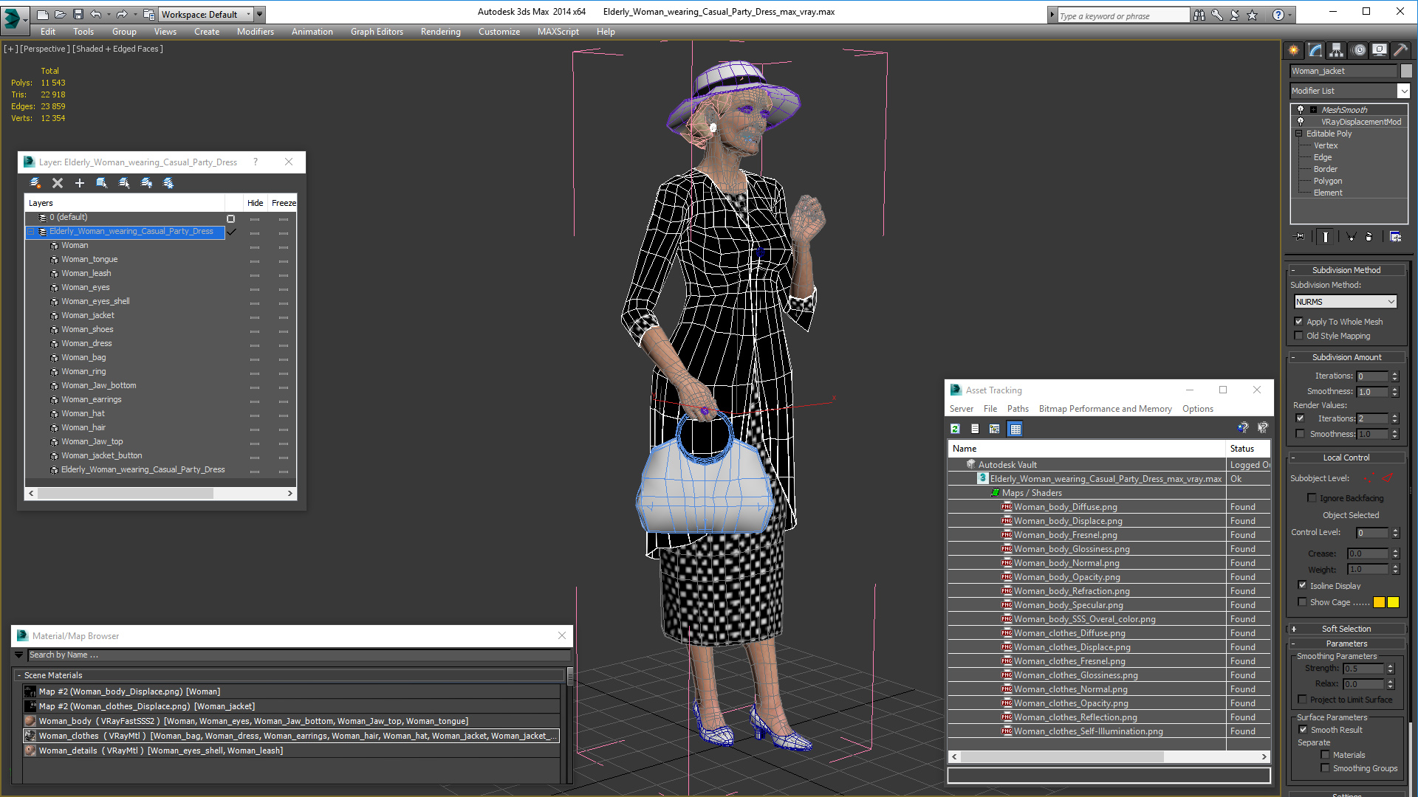
Task: Enable Show Cage checkbox
Action: [1303, 602]
